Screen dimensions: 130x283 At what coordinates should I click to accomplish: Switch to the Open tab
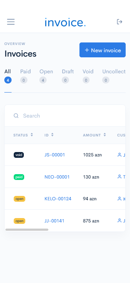point(46,76)
